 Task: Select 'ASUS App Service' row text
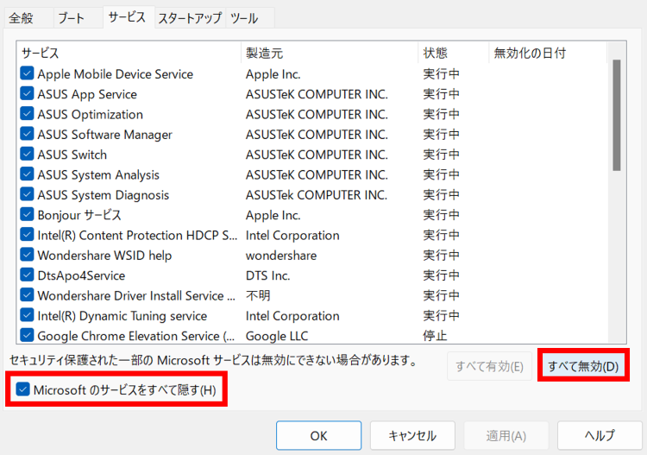[87, 94]
